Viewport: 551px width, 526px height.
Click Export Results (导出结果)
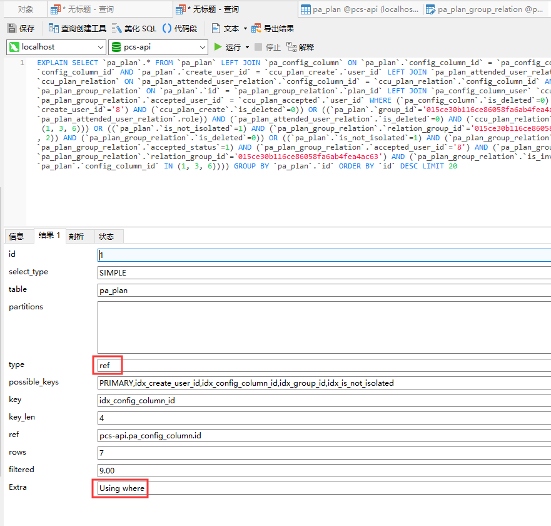pos(273,29)
